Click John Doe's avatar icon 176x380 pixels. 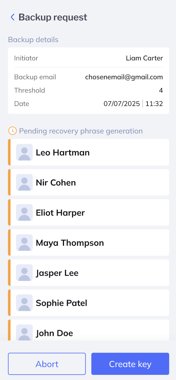tap(24, 332)
